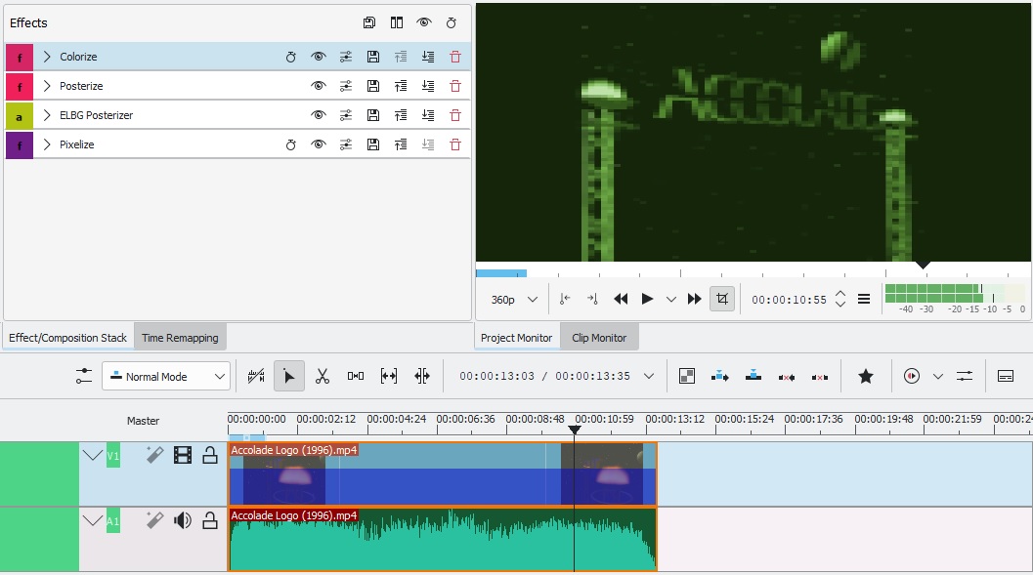1033x575 pixels.
Task: Toggle all effects visibility in Effects header
Action: (x=424, y=23)
